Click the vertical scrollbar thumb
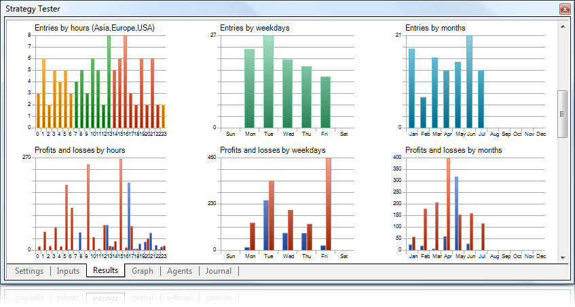The width and height of the screenshot is (575, 307). click(x=562, y=114)
